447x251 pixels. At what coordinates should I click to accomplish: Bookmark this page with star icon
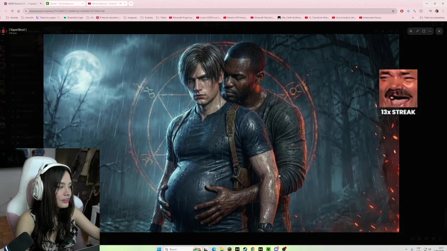click(x=393, y=11)
